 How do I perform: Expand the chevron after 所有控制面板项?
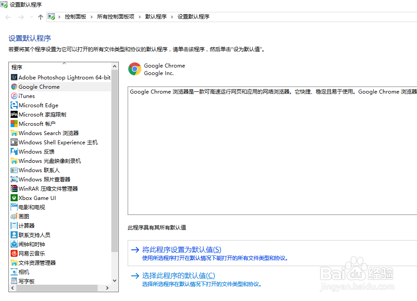click(x=140, y=17)
